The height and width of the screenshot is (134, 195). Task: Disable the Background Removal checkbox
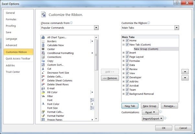pos(127,94)
